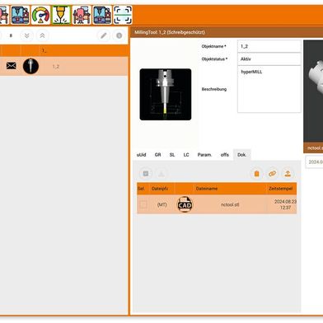Switch to the Param. tab
Viewport: 323px width, 323px height.
[204, 155]
